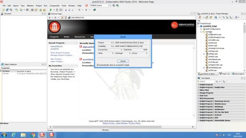Open the Run button dropdown arrow
246x138 pixels.
54,10
